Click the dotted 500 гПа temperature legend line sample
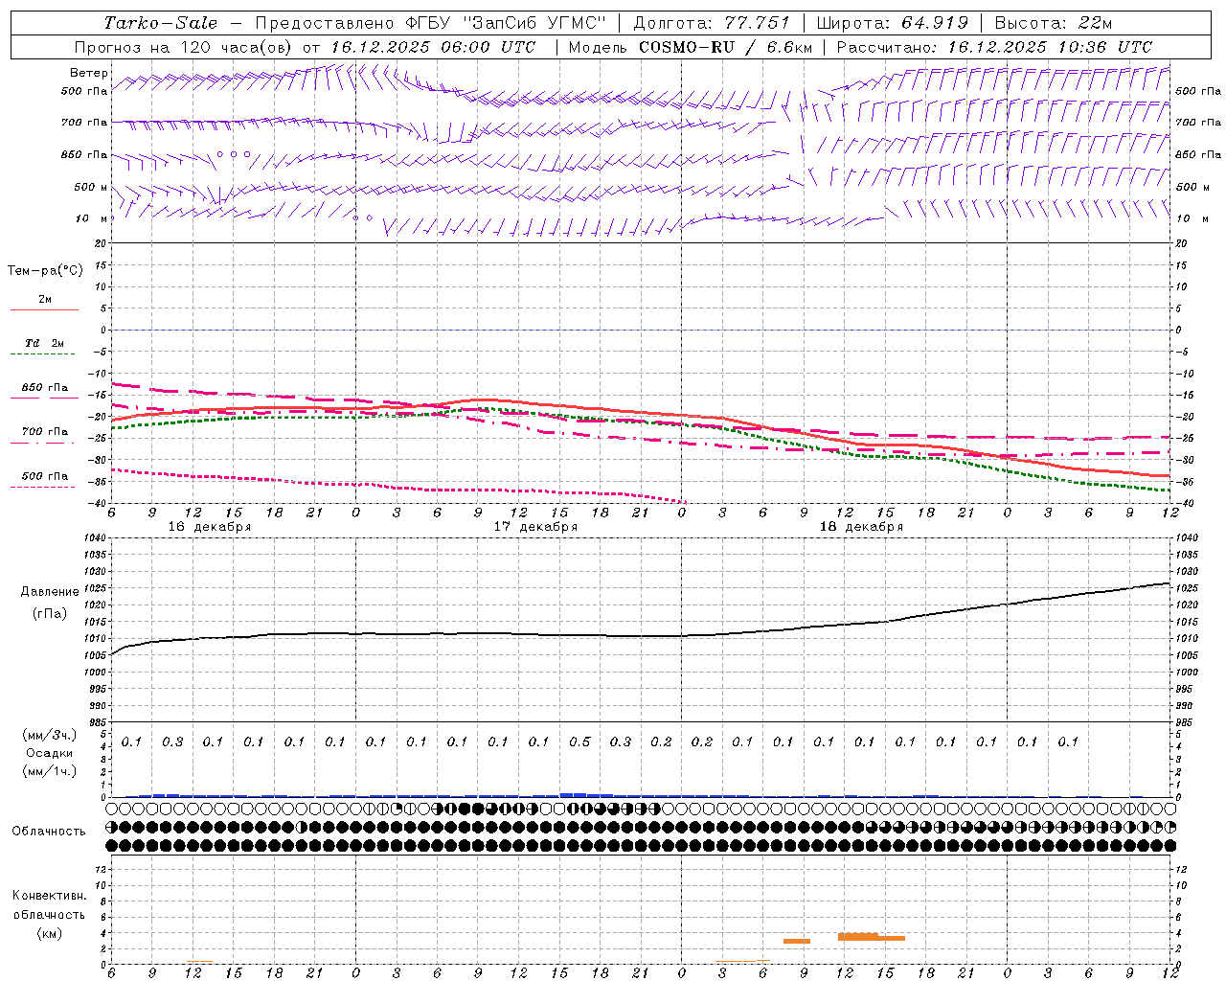 pyautogui.click(x=43, y=488)
